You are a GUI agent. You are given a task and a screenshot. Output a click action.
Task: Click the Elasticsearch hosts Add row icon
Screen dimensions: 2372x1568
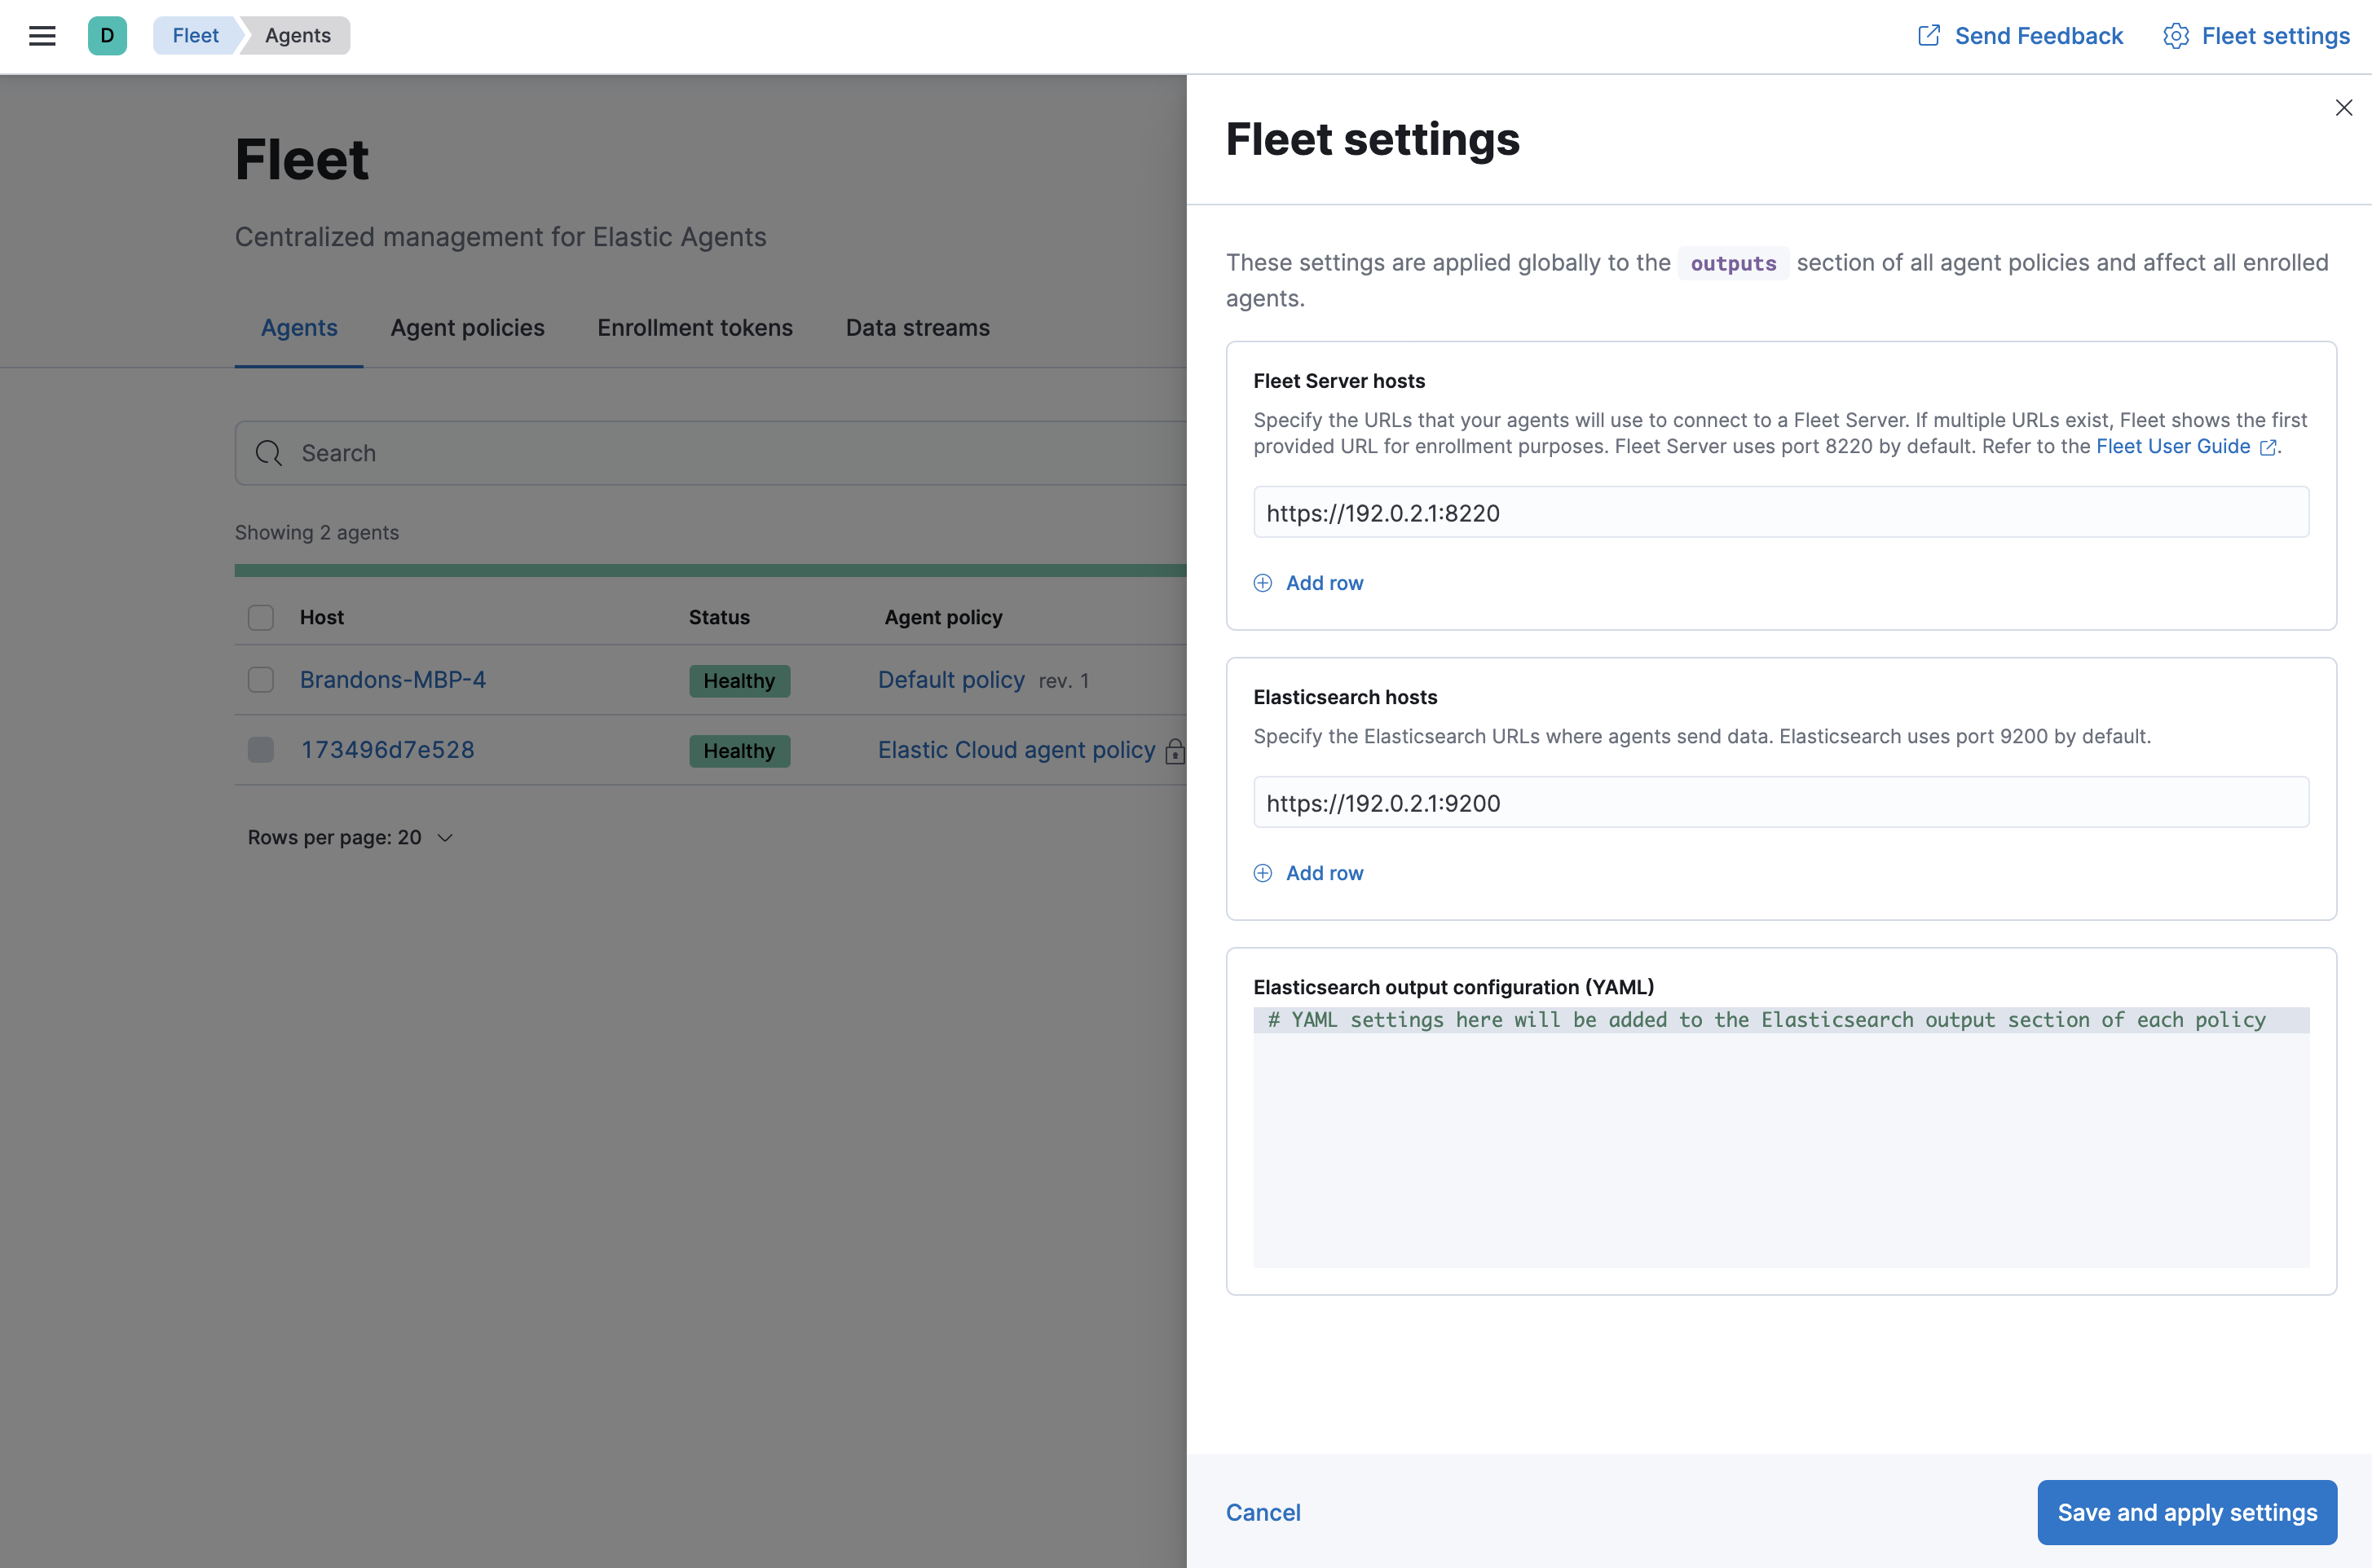coord(1262,871)
